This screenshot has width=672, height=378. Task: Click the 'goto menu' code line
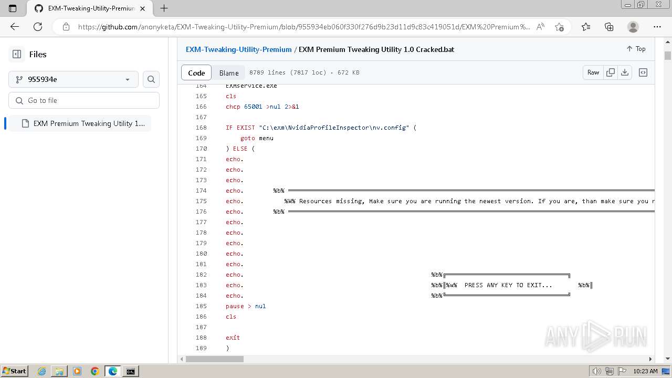click(x=257, y=138)
